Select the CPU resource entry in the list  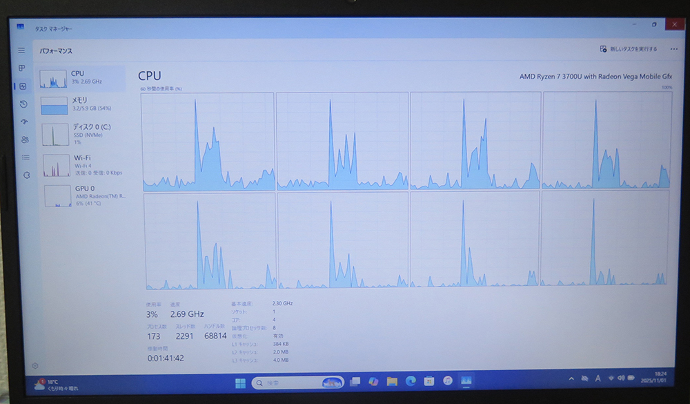point(81,79)
